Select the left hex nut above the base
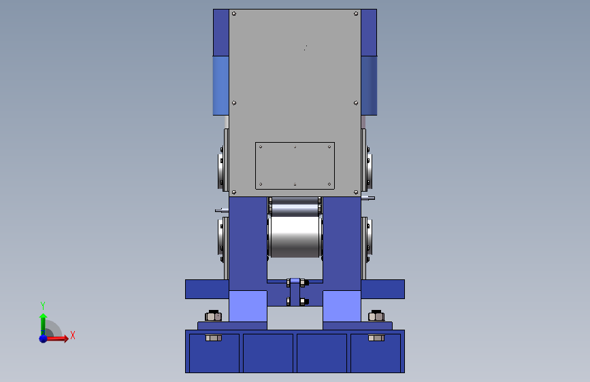This screenshot has width=590, height=382. 214,316
